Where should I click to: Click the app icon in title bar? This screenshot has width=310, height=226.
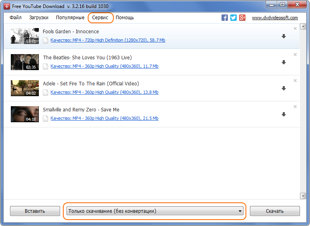(x=7, y=6)
